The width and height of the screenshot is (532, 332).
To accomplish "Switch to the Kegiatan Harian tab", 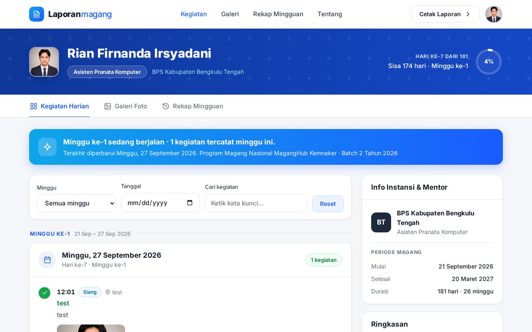I will [x=59, y=106].
